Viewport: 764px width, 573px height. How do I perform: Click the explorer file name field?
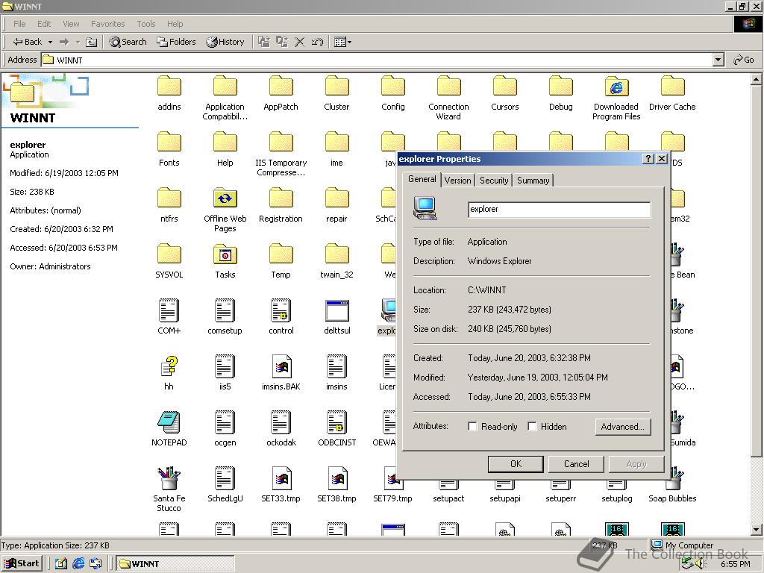[x=559, y=210]
